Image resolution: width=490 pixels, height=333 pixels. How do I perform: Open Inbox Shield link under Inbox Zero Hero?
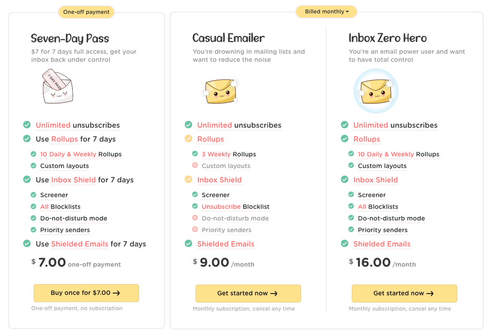(x=376, y=180)
